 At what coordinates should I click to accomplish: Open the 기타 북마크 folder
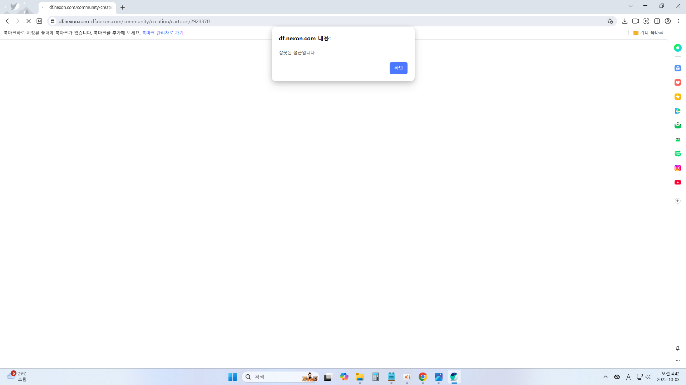(x=648, y=33)
